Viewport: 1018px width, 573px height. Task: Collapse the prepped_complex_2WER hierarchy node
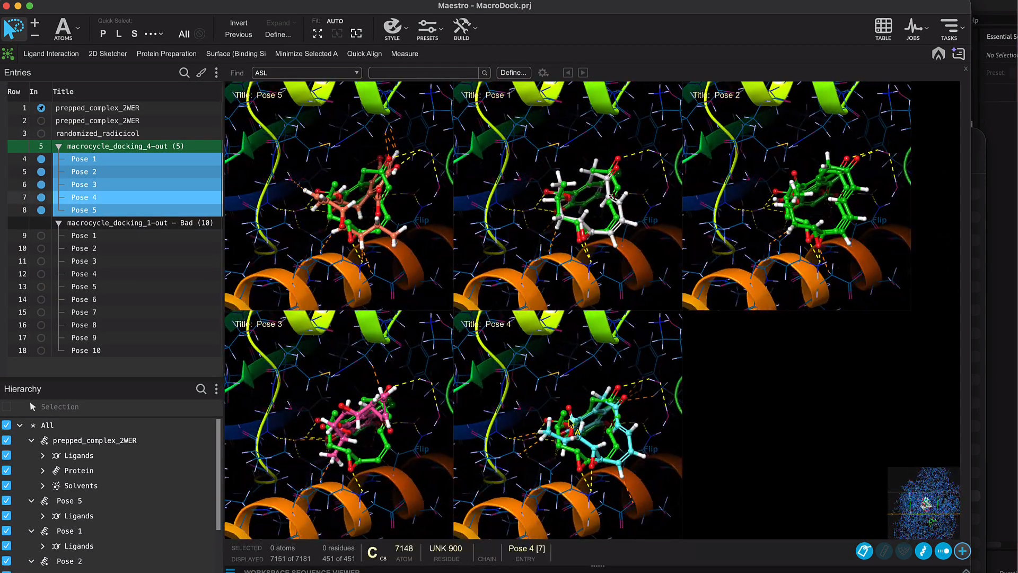point(31,440)
